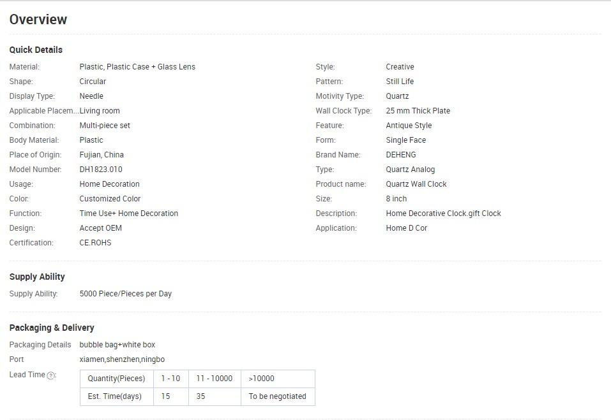Click the bubble bag+white box packaging text

point(117,345)
